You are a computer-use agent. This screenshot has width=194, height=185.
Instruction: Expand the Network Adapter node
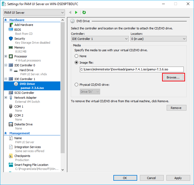(6, 98)
